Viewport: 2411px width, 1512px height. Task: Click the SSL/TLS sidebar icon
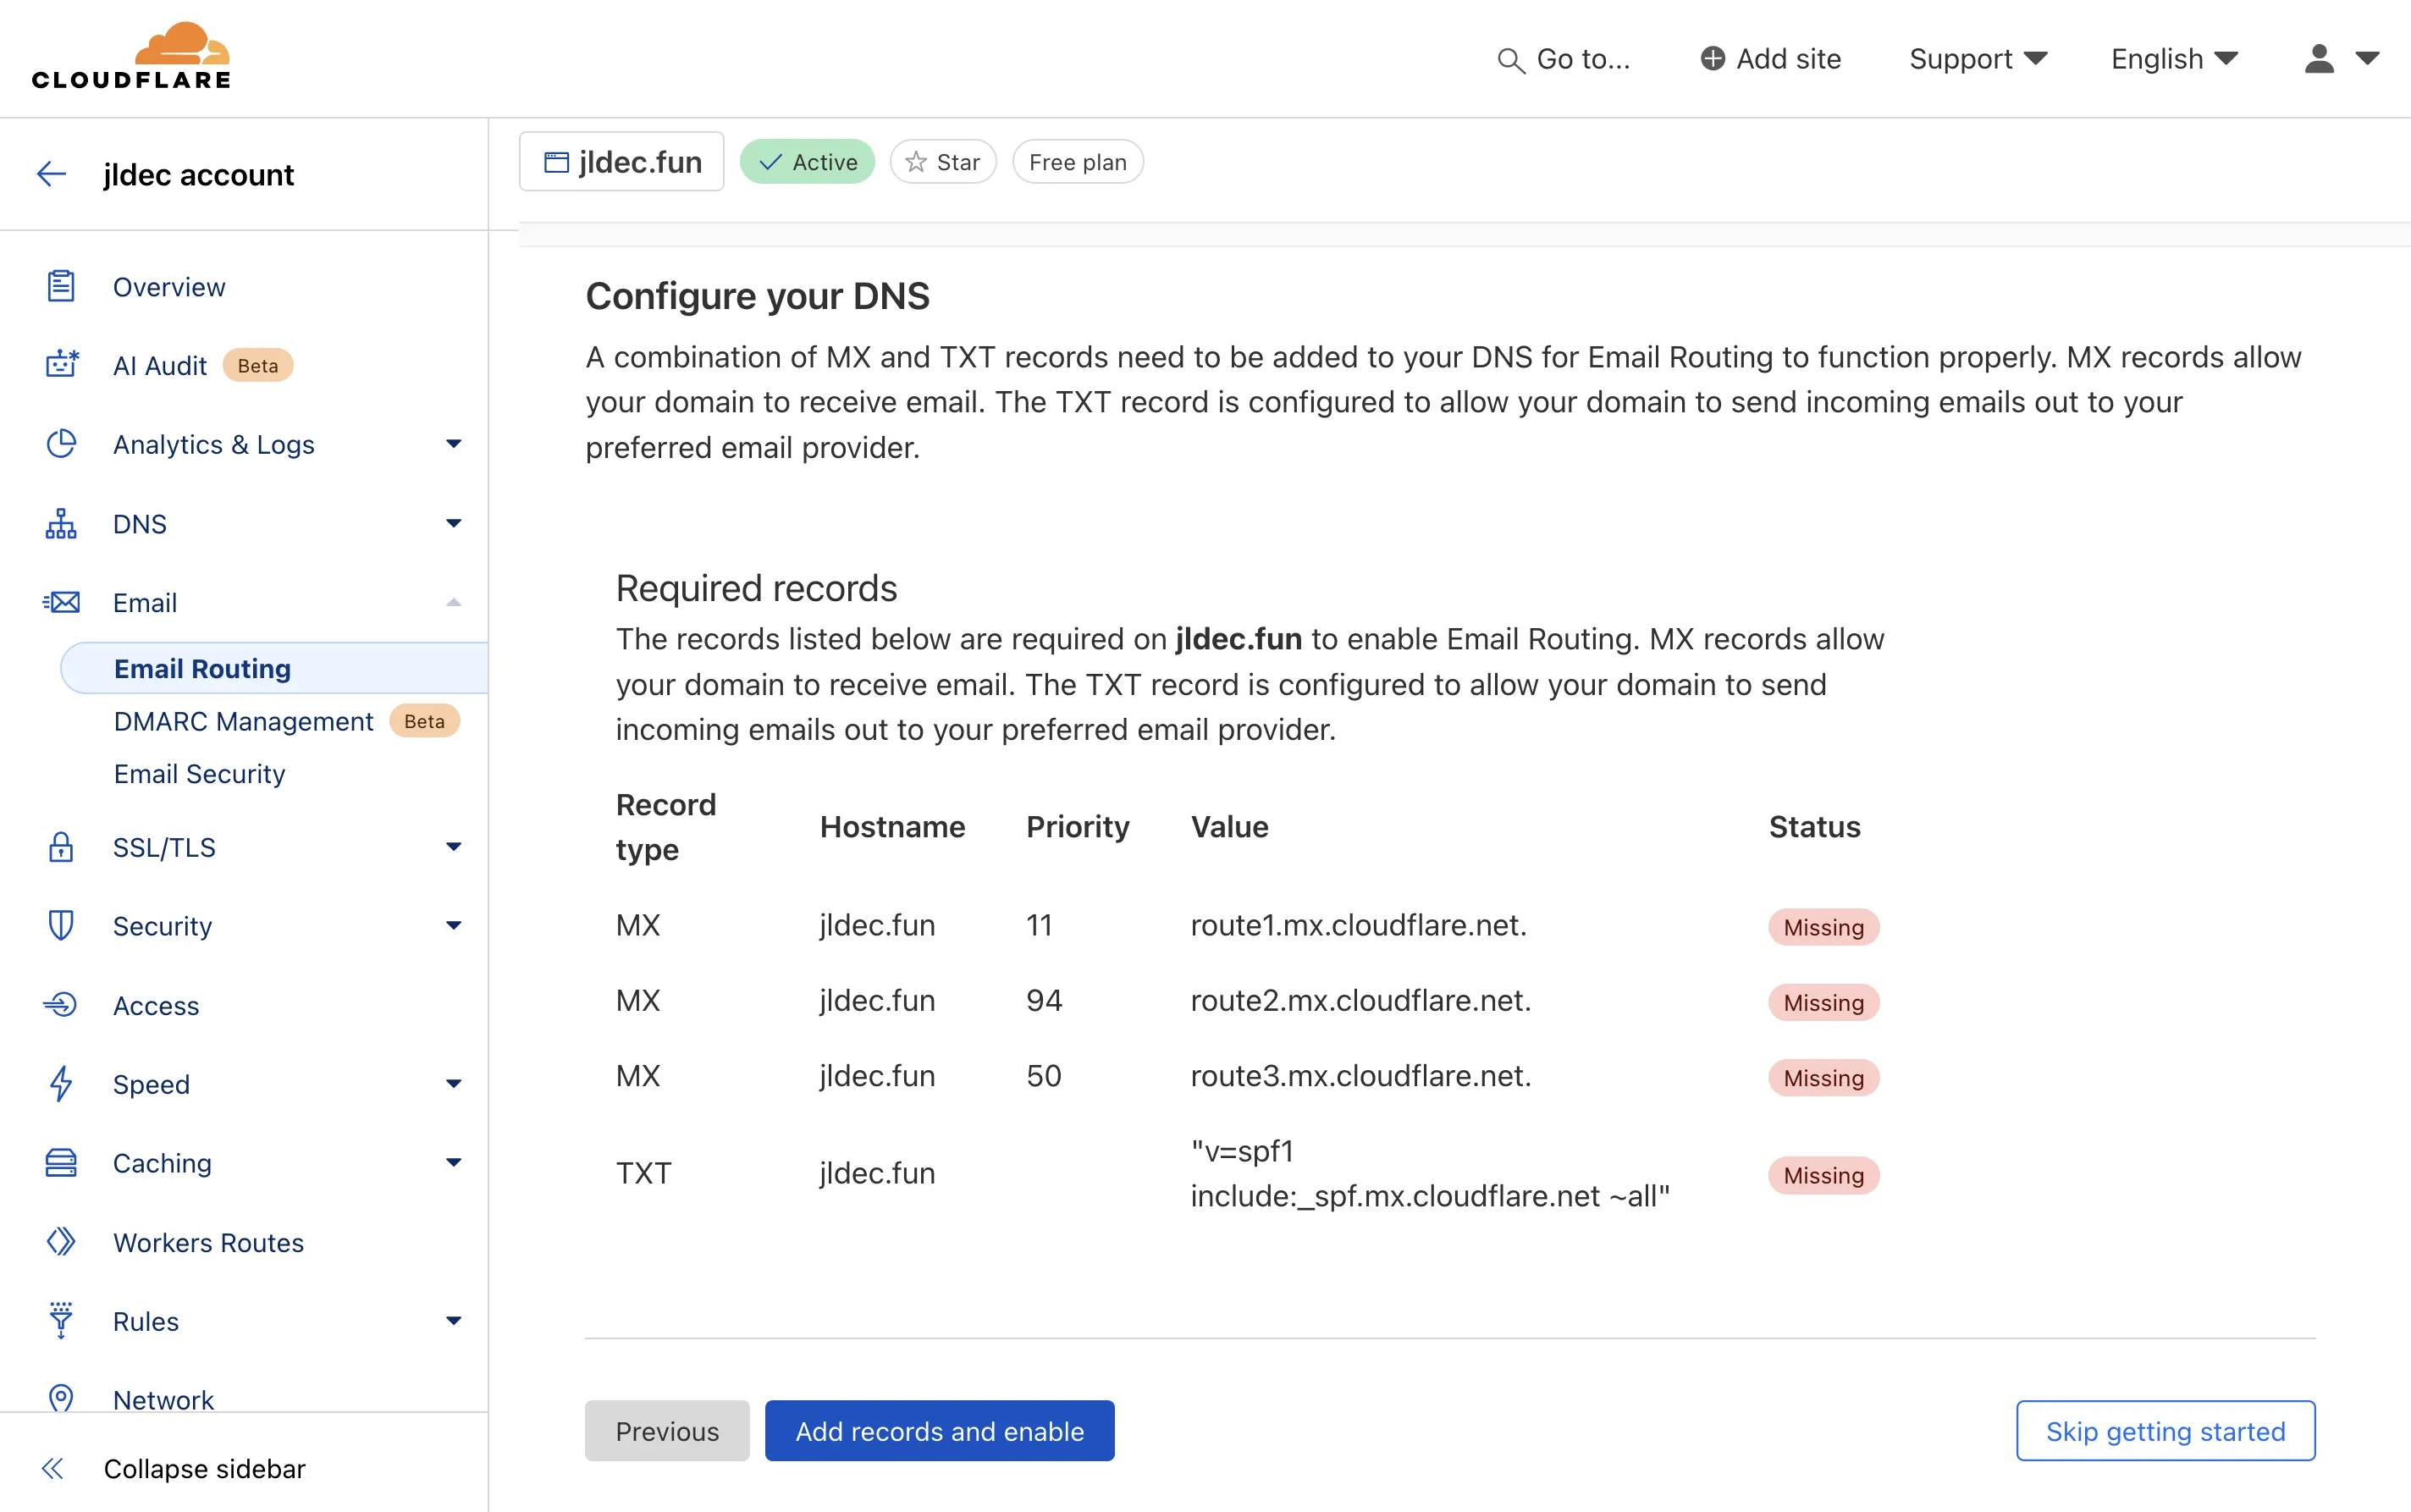click(x=61, y=847)
